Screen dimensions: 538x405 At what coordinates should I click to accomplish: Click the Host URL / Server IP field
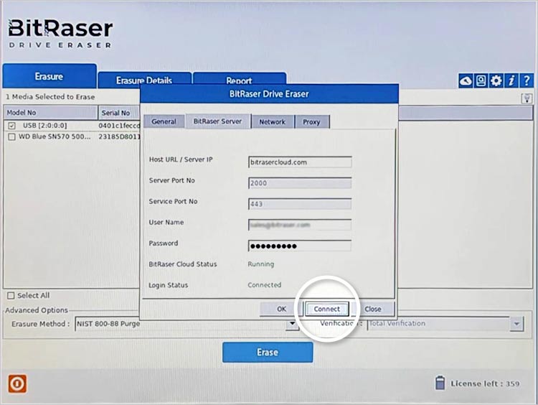300,162
